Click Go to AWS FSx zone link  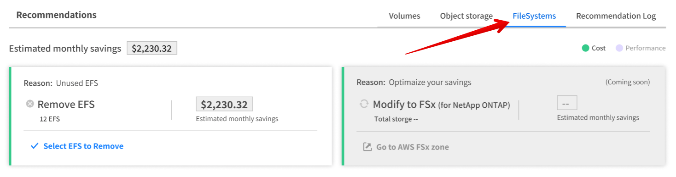tap(413, 147)
